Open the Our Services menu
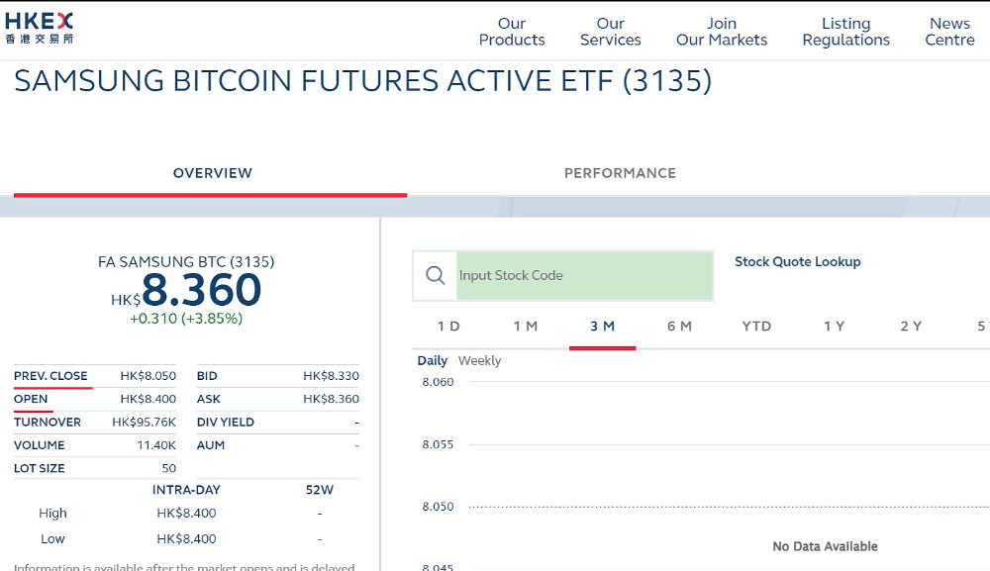This screenshot has height=571, width=990. [x=610, y=32]
